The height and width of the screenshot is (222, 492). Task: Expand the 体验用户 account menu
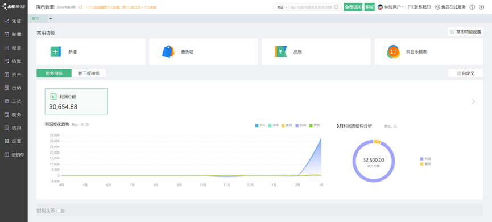403,7
